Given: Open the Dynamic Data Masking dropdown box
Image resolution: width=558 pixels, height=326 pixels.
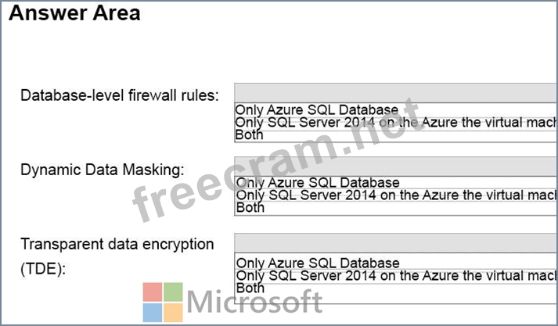Looking at the screenshot, I should (x=396, y=167).
